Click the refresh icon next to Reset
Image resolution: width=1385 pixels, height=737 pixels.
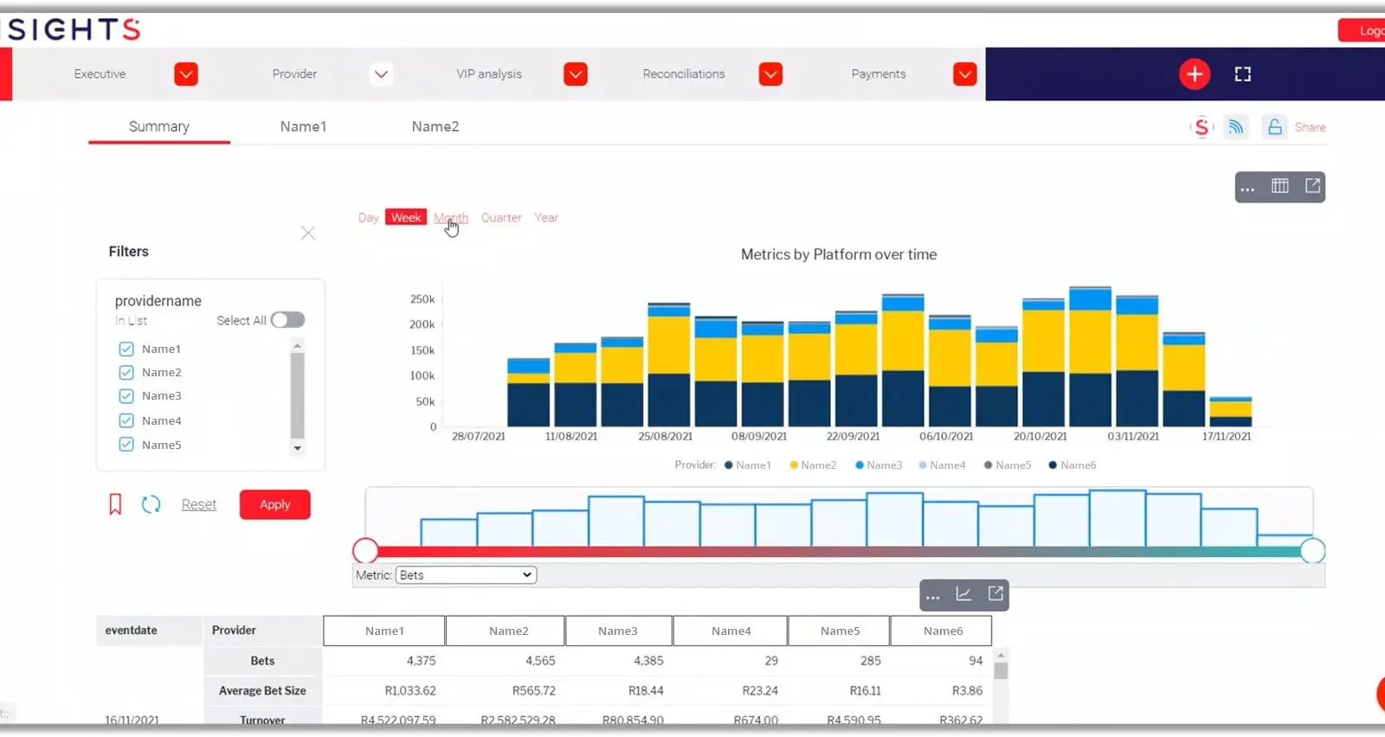(x=151, y=504)
